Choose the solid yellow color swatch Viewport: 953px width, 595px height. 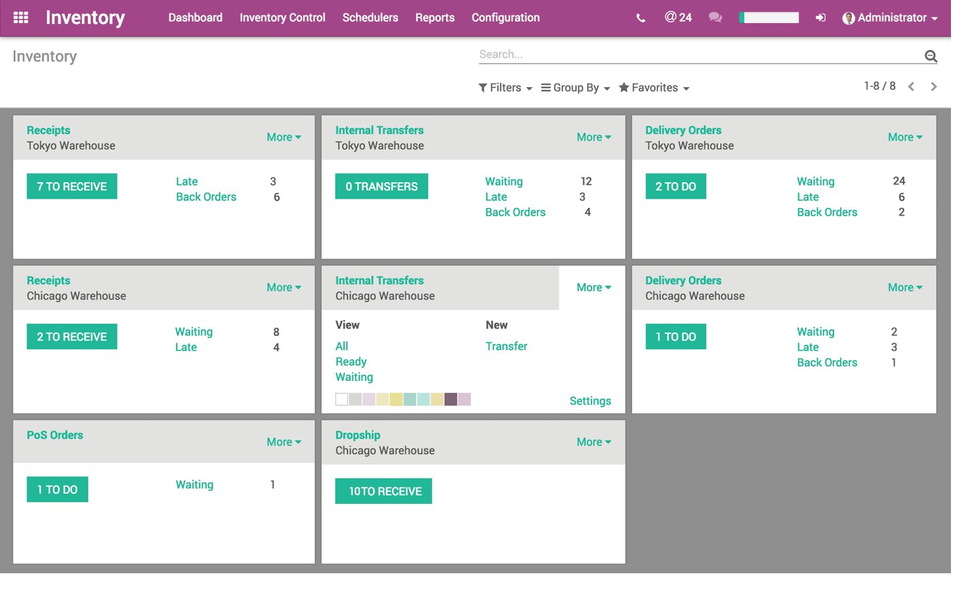(396, 399)
